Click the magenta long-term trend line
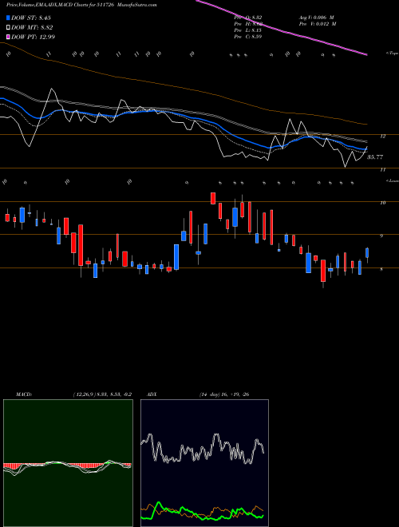The image size is (399, 527). pyautogui.click(x=282, y=29)
